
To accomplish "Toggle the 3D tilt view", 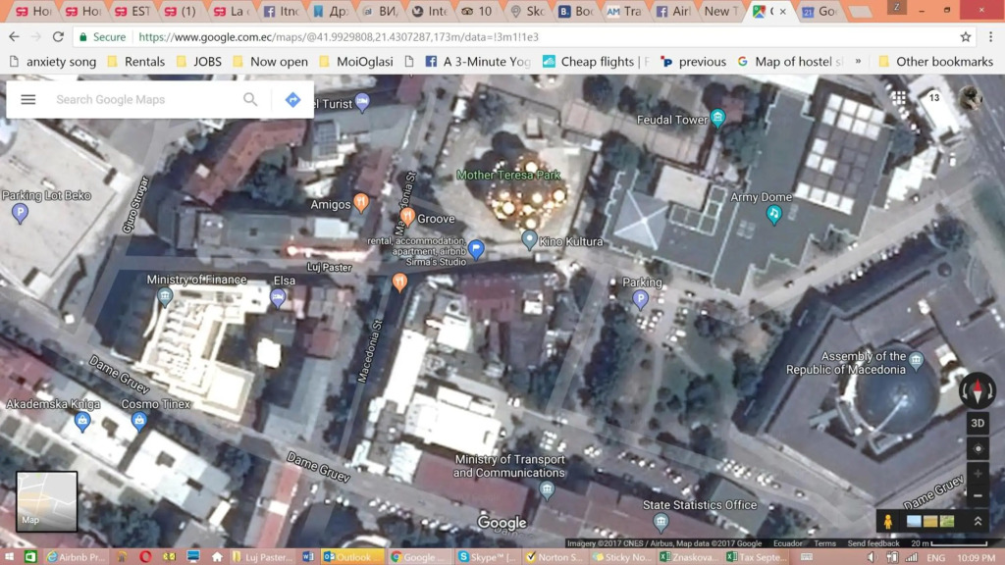I will pyautogui.click(x=978, y=423).
